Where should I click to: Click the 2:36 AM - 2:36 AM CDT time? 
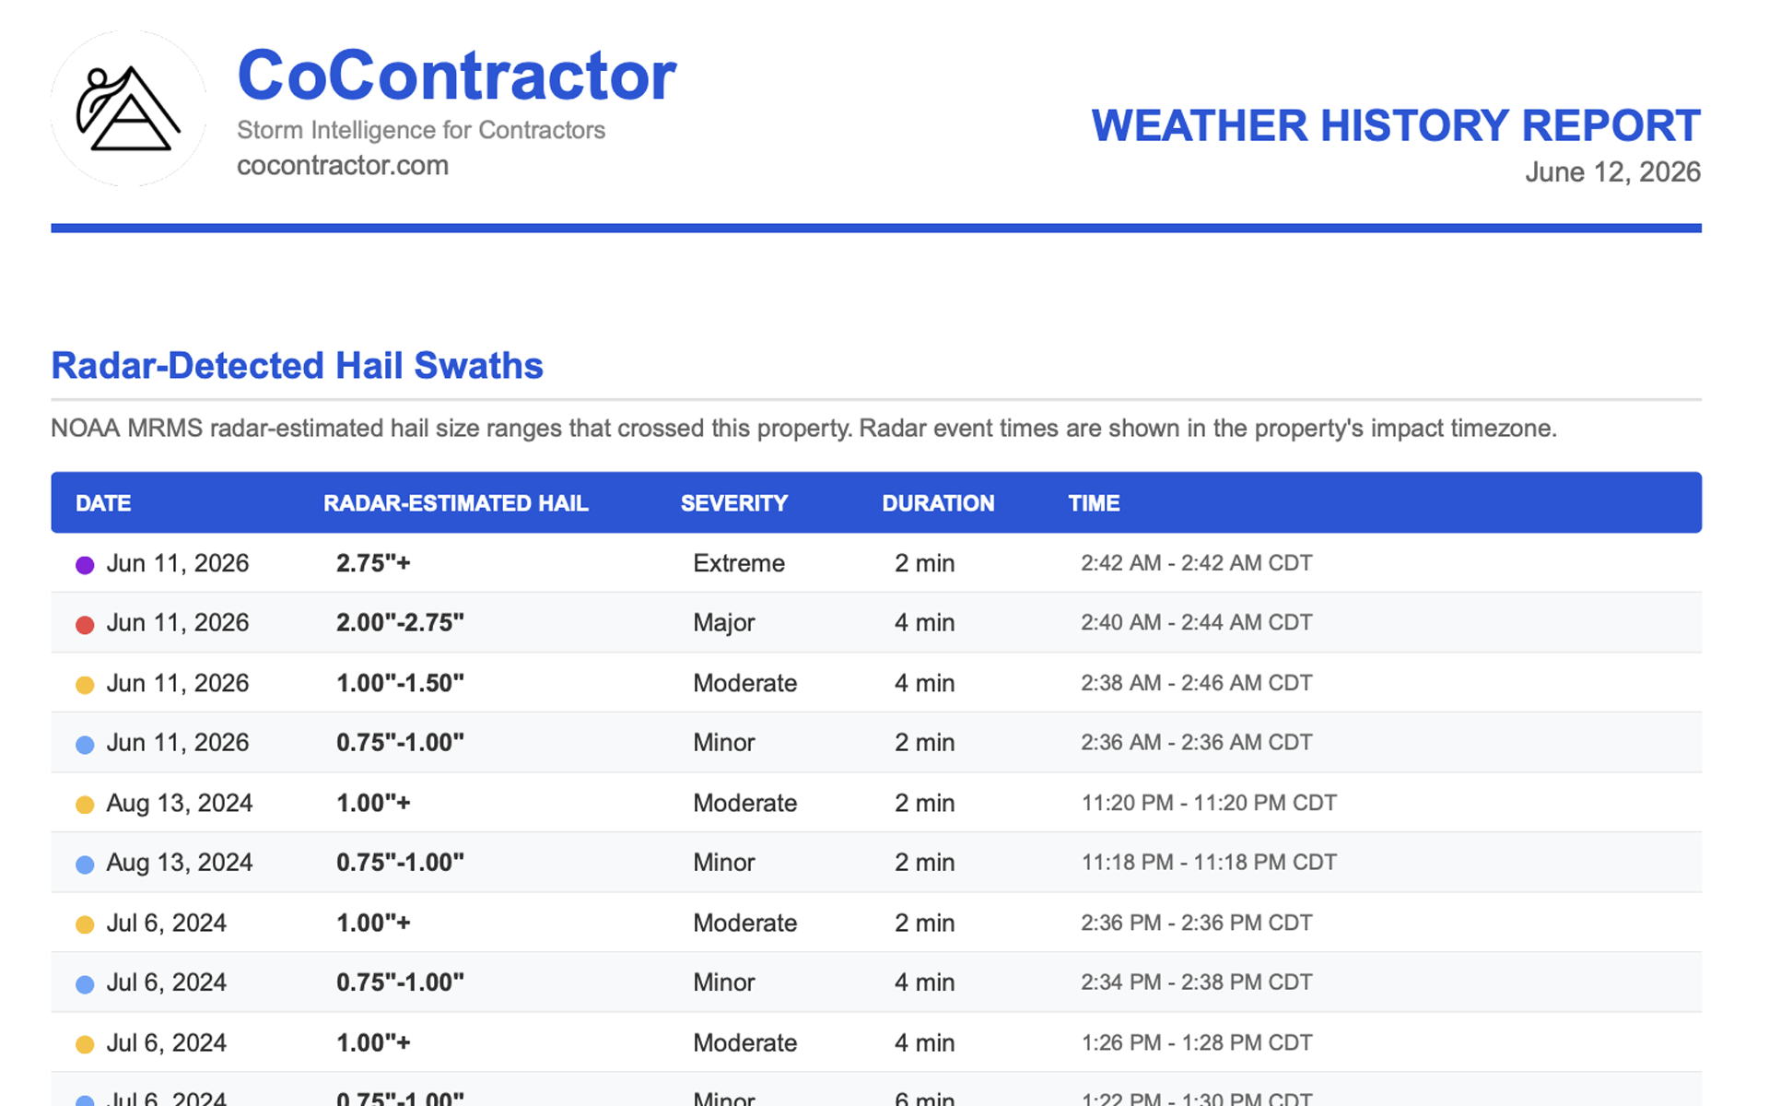click(1196, 743)
